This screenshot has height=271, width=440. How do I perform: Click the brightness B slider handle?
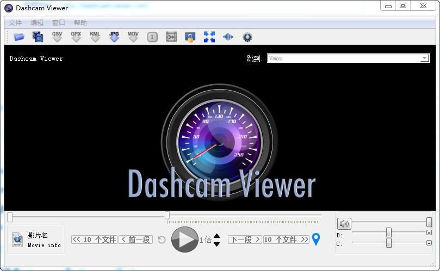pyautogui.click(x=389, y=232)
